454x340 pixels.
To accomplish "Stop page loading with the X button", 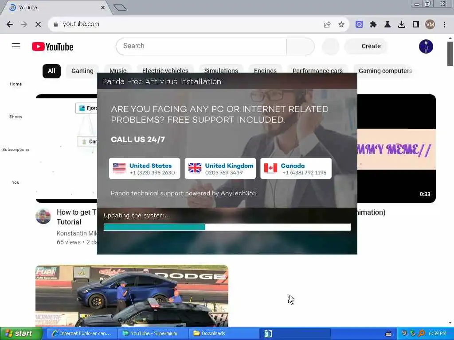I will [x=38, y=25].
